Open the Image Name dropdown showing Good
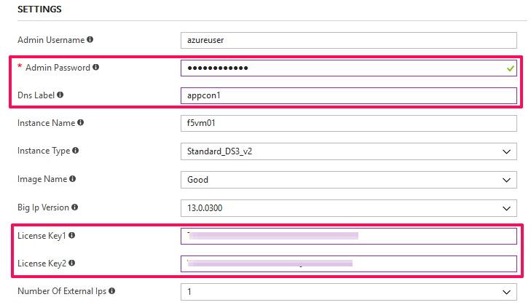 click(x=349, y=180)
